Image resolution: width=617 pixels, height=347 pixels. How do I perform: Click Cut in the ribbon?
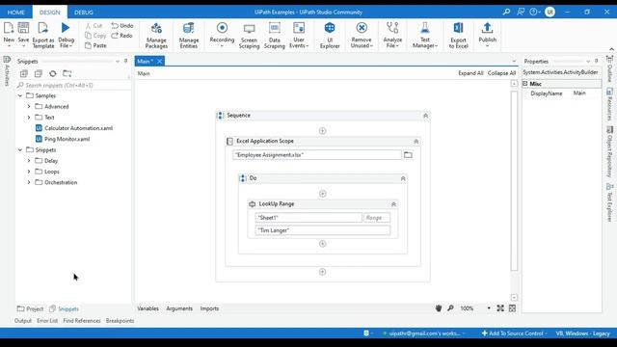pos(94,26)
